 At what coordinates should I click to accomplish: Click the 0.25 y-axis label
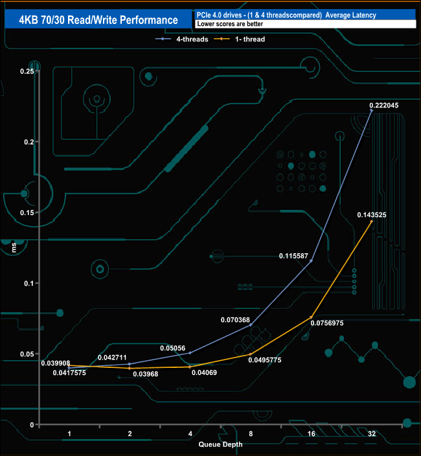(x=27, y=71)
